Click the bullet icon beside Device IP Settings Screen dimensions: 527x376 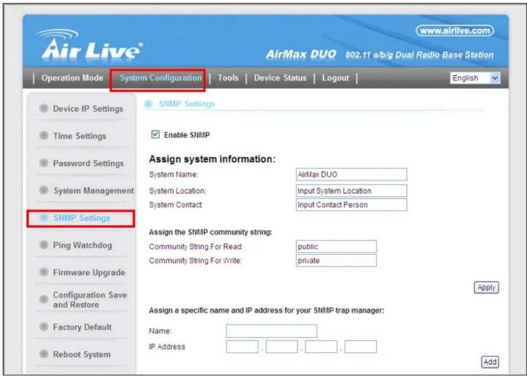coord(43,108)
